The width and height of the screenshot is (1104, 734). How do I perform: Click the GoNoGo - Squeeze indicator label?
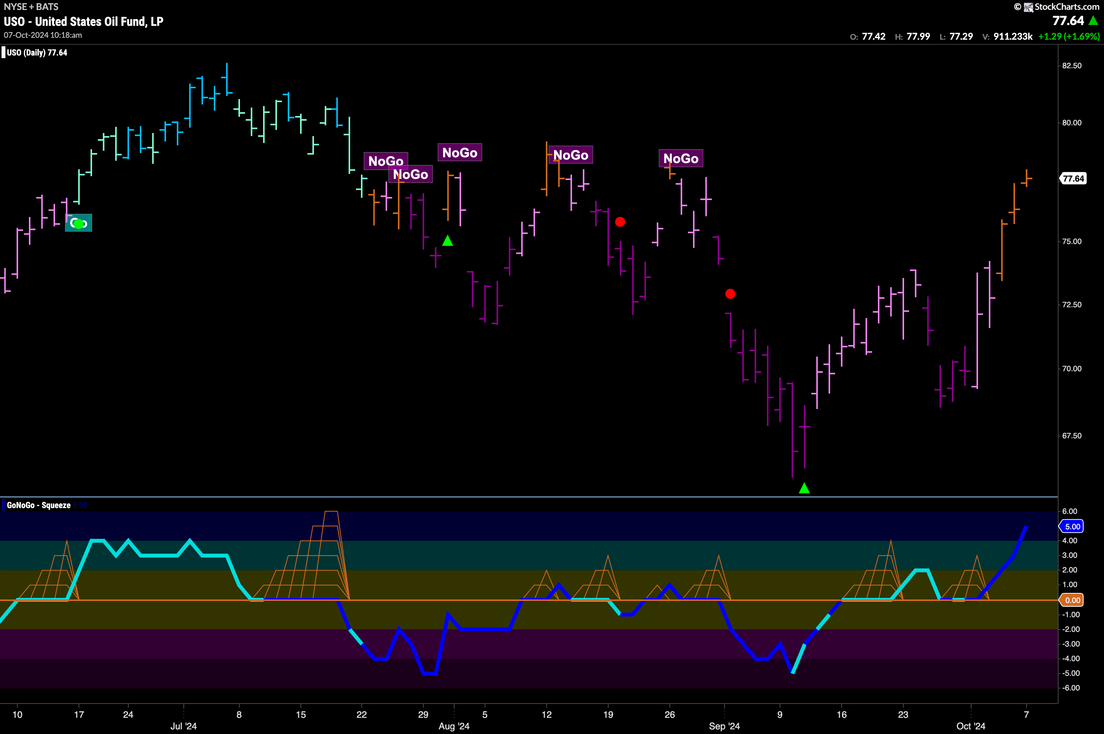39,505
